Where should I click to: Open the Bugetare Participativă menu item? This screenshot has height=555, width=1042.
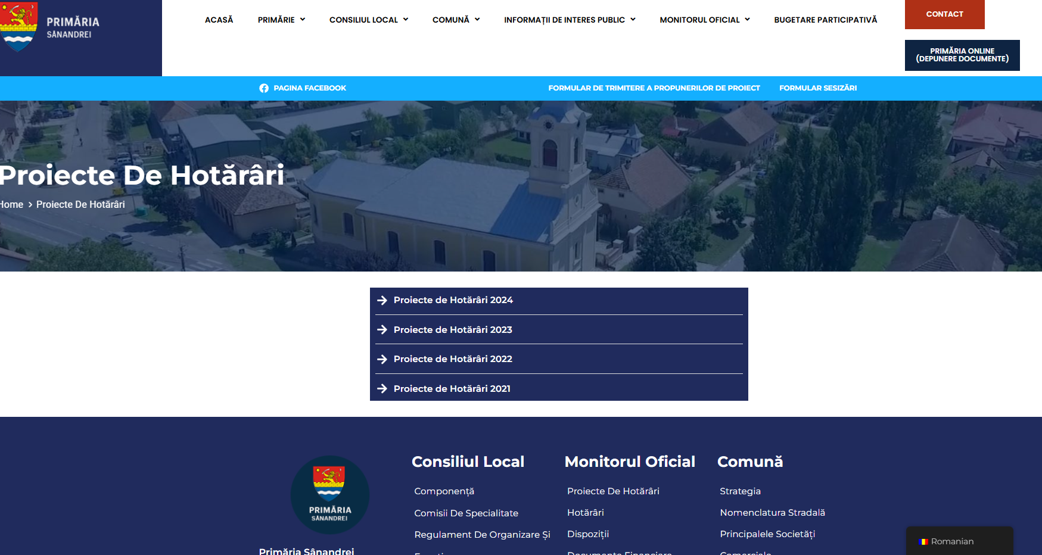(825, 20)
